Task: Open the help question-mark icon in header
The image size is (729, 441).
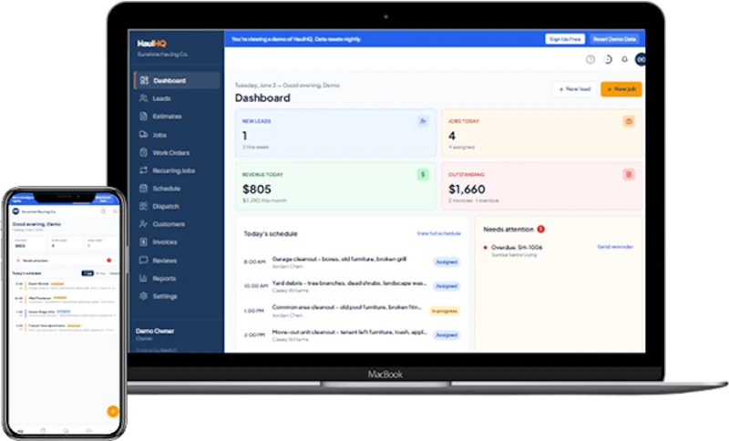Action: click(590, 59)
